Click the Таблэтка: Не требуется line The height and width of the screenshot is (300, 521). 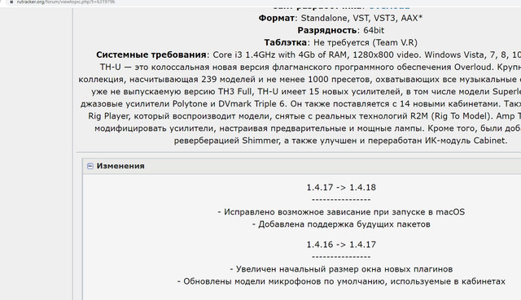340,42
